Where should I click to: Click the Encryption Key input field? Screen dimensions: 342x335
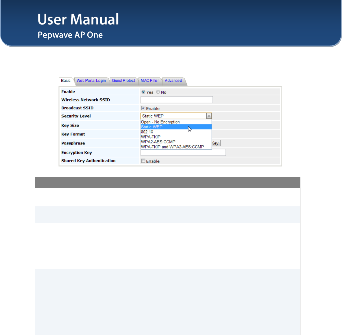183,153
